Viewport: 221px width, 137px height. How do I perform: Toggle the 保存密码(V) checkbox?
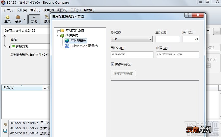tap(112, 64)
